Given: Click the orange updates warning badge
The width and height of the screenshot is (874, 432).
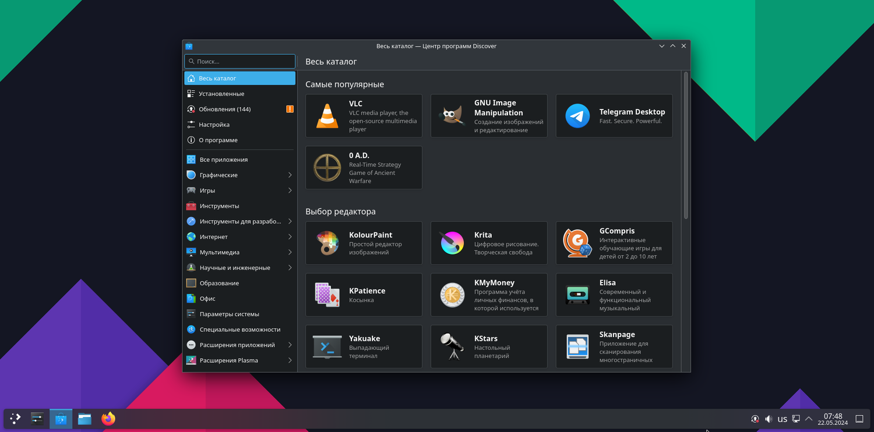Looking at the screenshot, I should pos(290,109).
